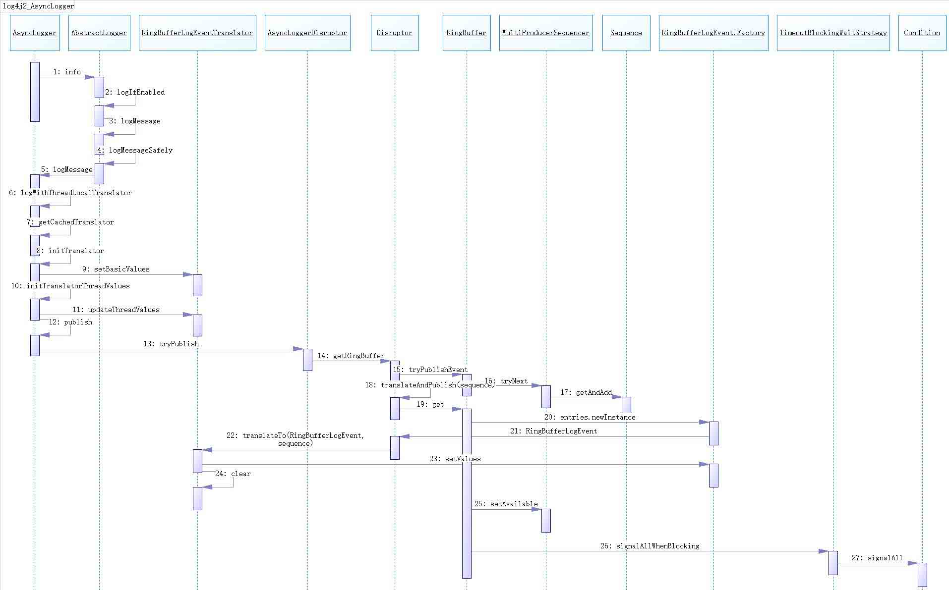Select translator activation bar at clear
The height and width of the screenshot is (590, 949).
(197, 498)
